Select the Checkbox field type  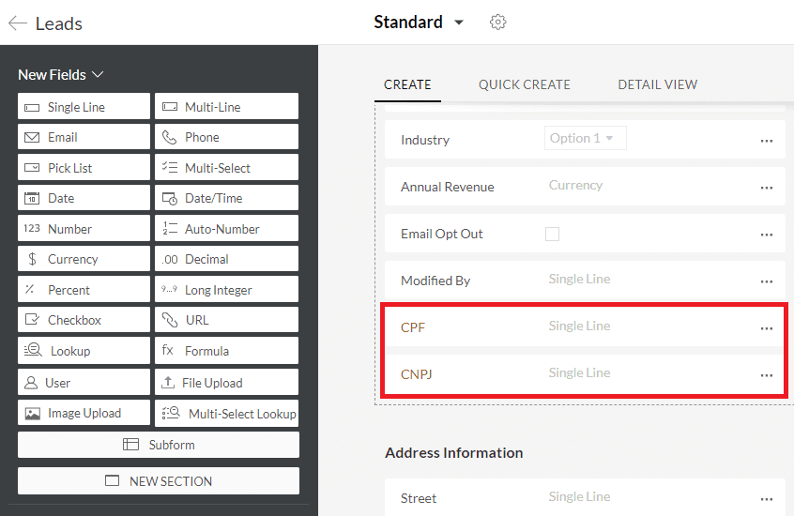(84, 320)
